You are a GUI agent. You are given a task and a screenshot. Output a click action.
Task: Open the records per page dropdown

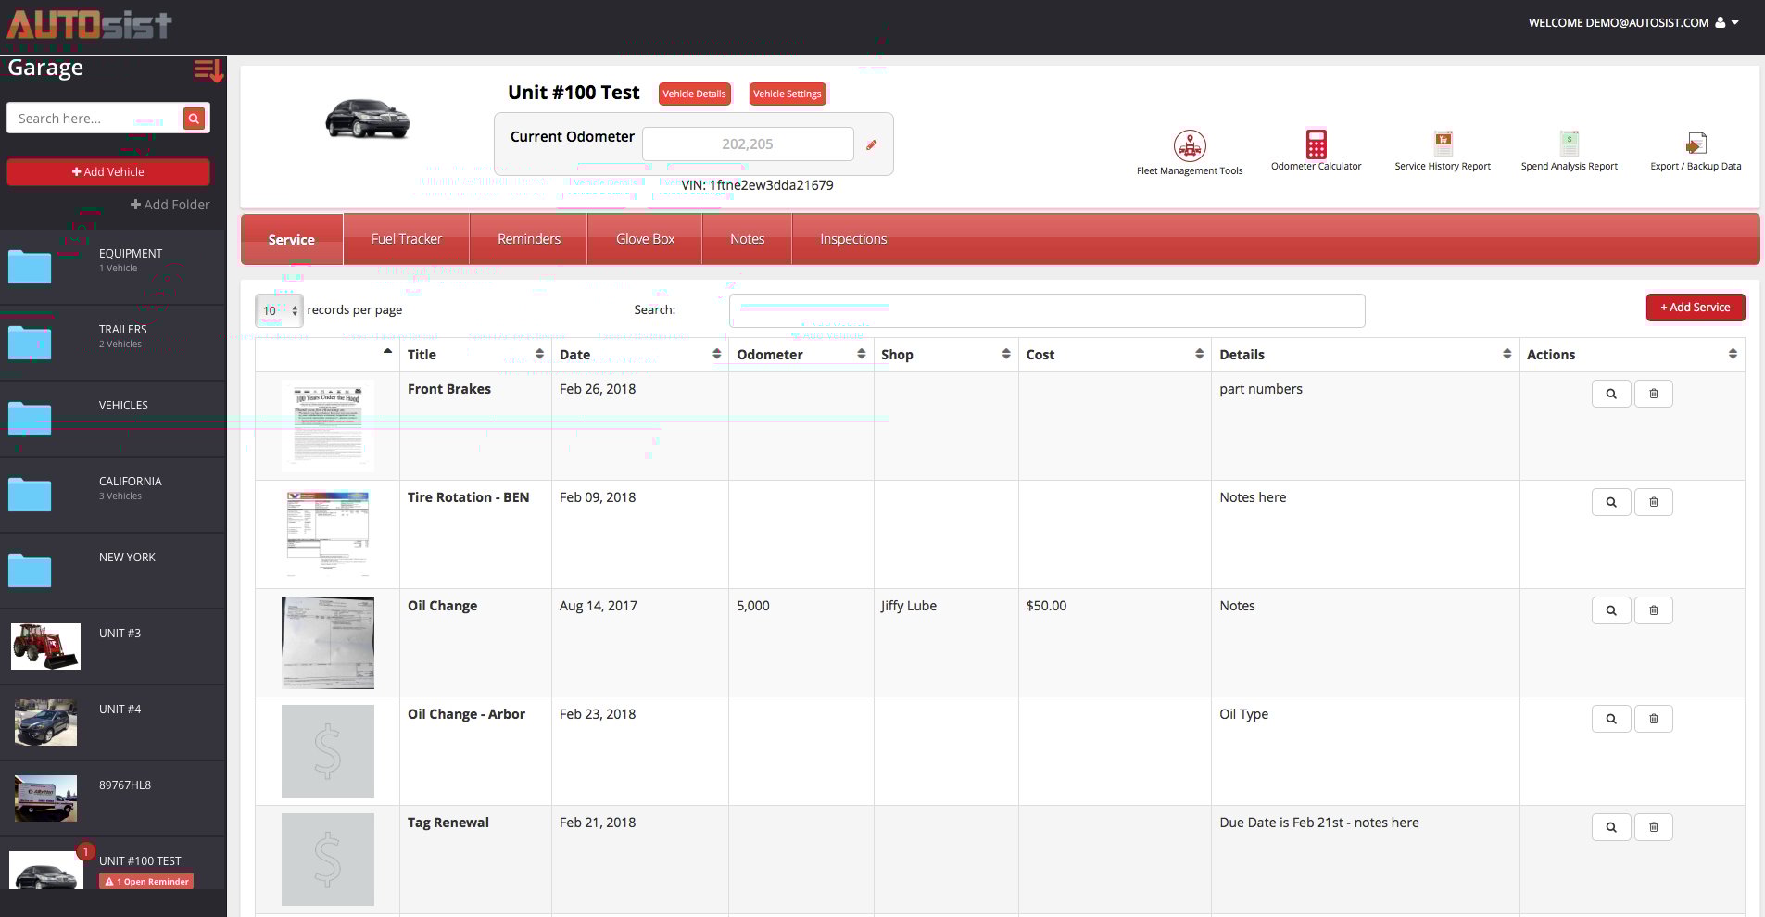279,310
